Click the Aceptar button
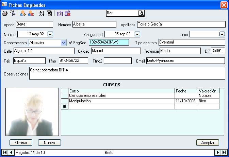The width and height of the screenshot is (229, 157). pyautogui.click(x=208, y=143)
